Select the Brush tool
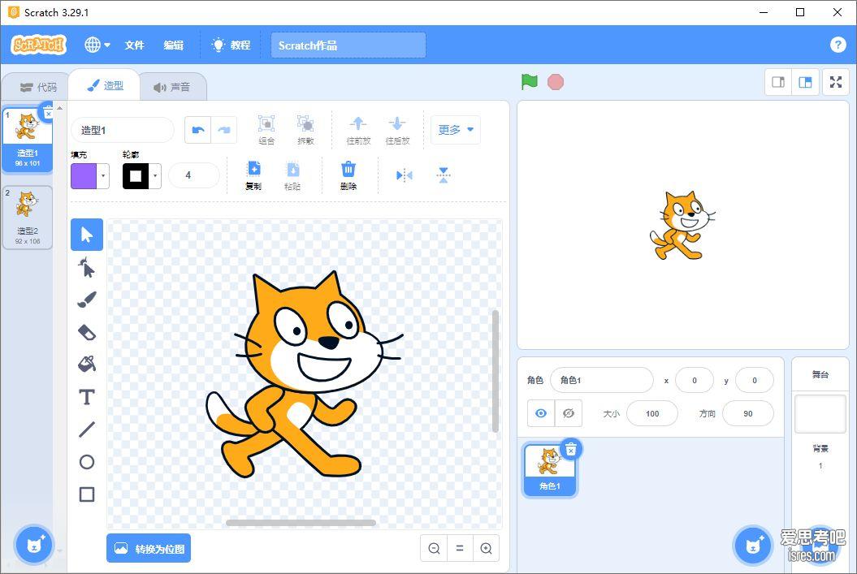Screen dimensions: 857x574 pyautogui.click(x=87, y=300)
